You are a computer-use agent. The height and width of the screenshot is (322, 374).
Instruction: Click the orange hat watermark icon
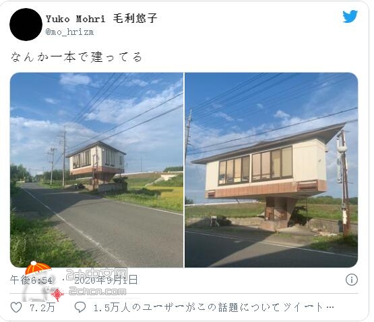[38, 268]
